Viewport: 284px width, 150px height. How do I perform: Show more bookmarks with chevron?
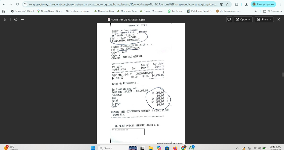click(256, 11)
